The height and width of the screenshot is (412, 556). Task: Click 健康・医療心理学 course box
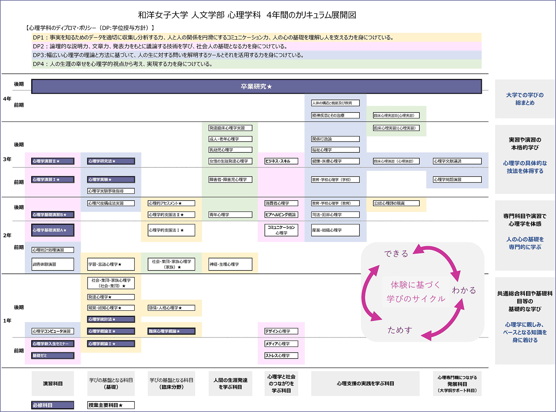[335, 161]
